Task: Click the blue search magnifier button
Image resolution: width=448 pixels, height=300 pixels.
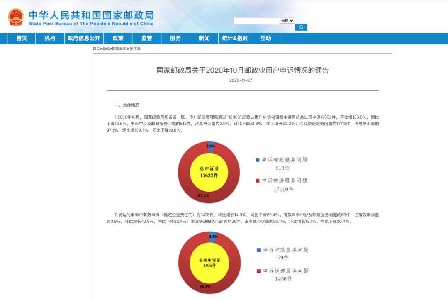Action: [x=301, y=27]
